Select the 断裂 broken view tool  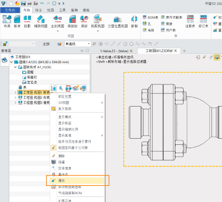(x=134, y=21)
